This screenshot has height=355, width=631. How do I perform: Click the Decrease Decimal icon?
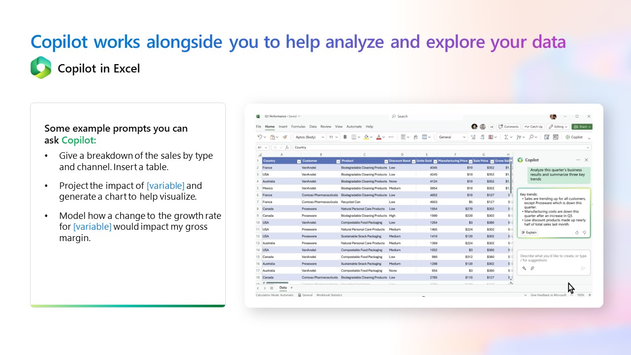[482, 137]
